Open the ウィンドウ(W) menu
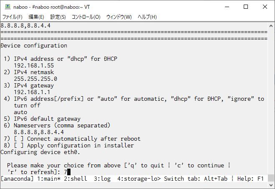The image size is (275, 189). tap(119, 17)
